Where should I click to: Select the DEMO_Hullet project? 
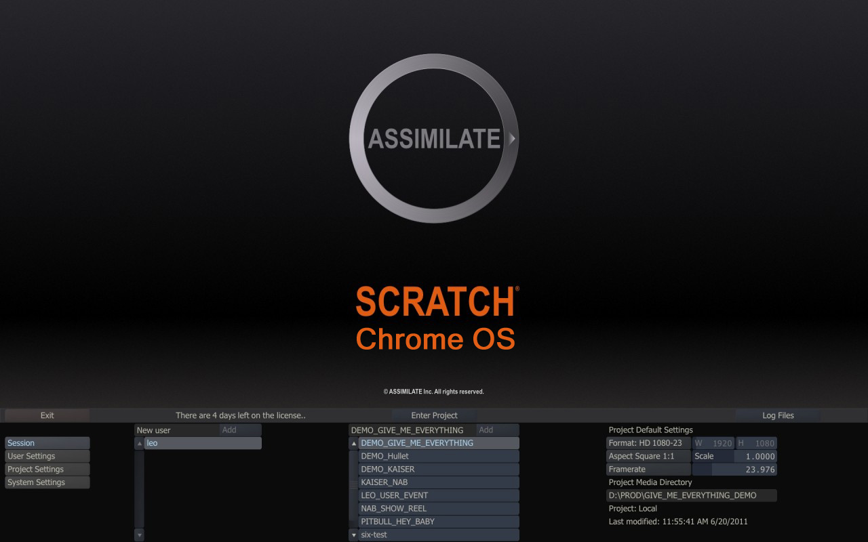coord(439,456)
